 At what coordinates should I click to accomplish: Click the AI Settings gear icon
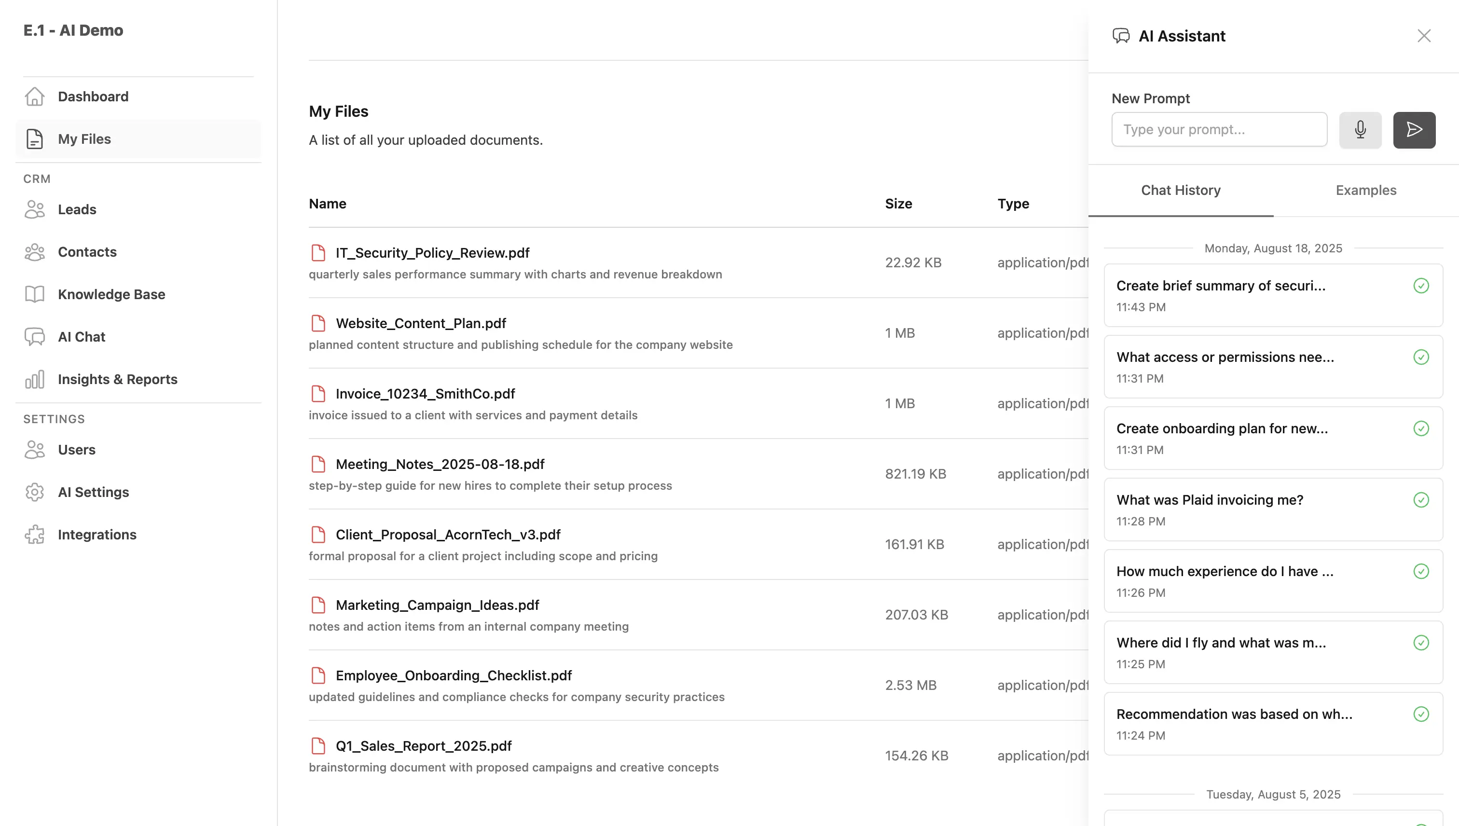(35, 493)
